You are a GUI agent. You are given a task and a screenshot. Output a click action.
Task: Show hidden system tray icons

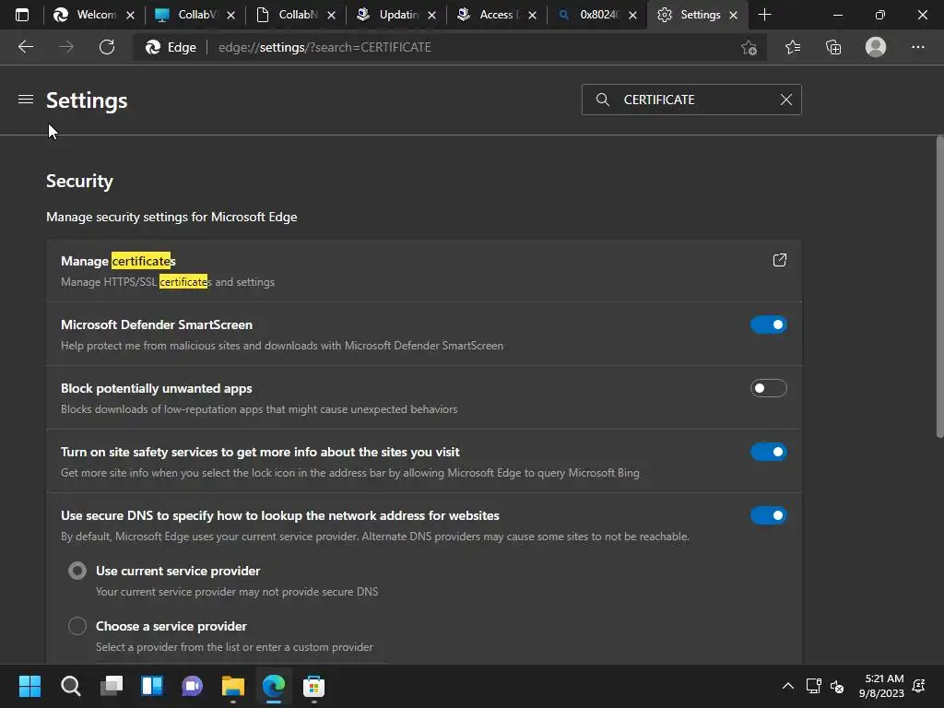pos(787,686)
